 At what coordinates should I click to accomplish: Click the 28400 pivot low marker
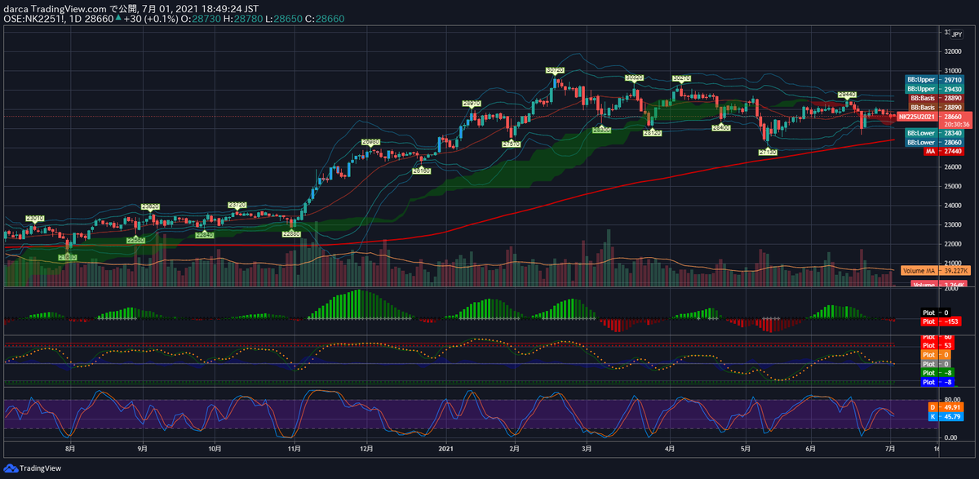[x=720, y=128]
